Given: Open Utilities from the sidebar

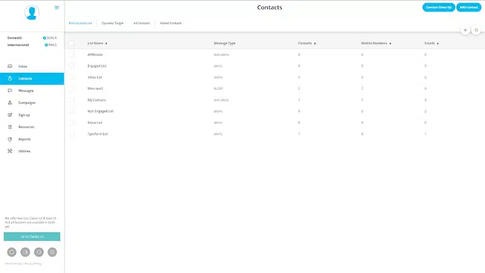Looking at the screenshot, I should [x=24, y=151].
